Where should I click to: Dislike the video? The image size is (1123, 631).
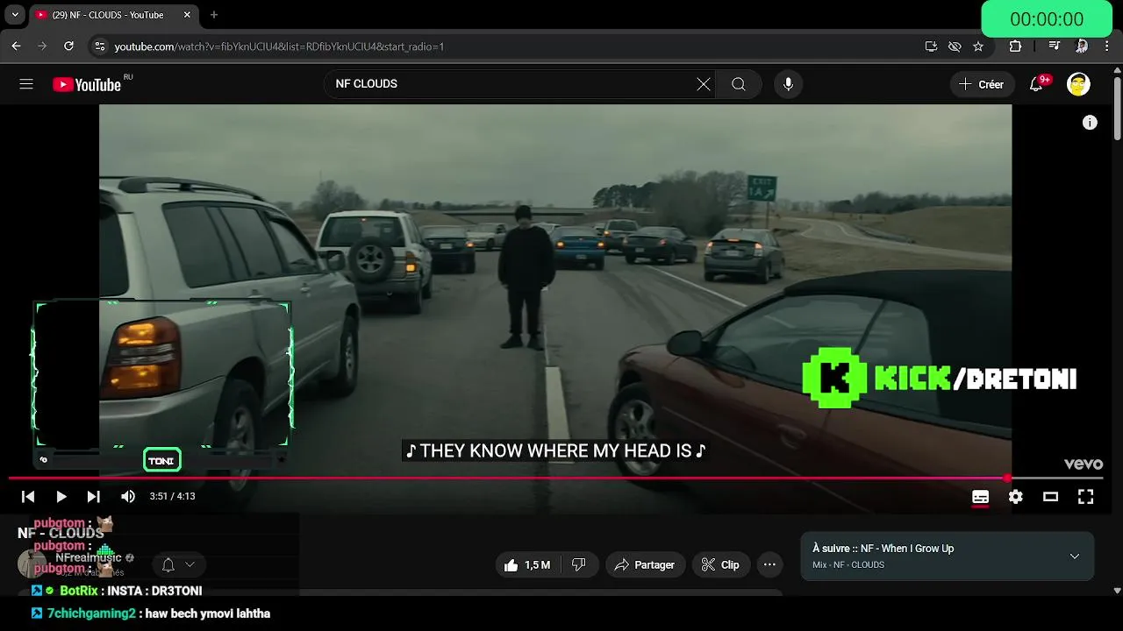tap(580, 565)
